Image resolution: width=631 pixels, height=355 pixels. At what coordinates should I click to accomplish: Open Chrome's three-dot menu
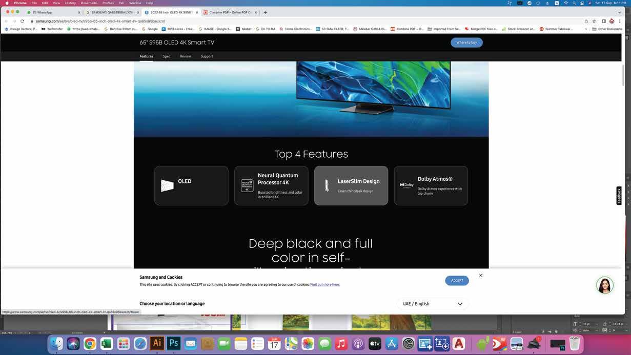point(620,21)
